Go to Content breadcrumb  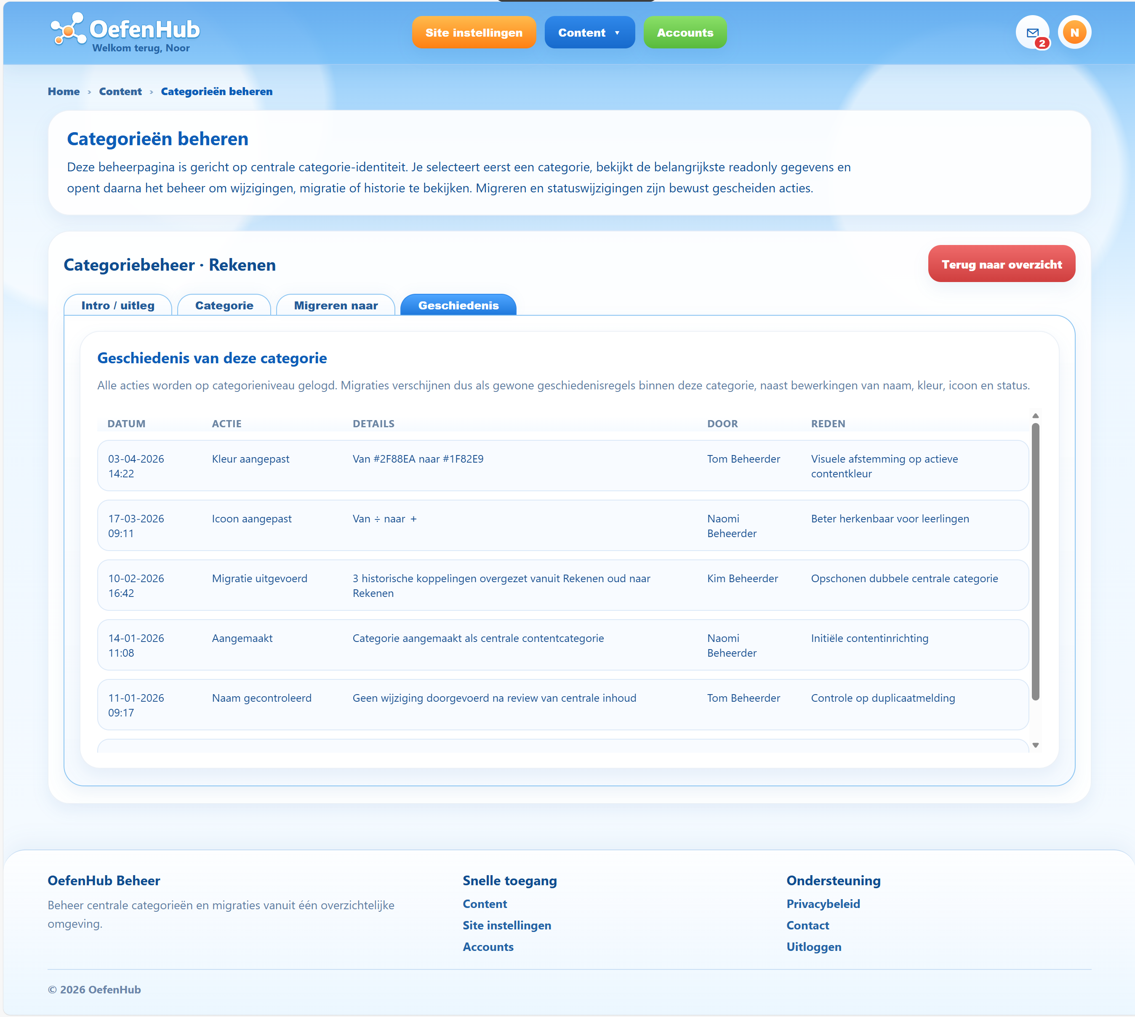click(x=120, y=92)
